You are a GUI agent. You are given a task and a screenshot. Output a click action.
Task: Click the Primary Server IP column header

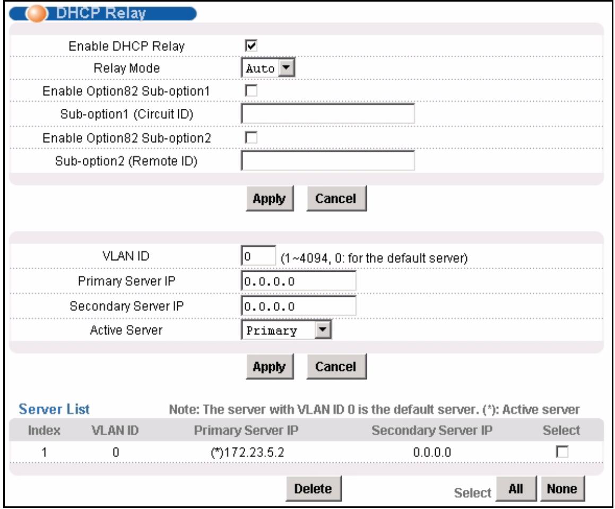point(246,430)
